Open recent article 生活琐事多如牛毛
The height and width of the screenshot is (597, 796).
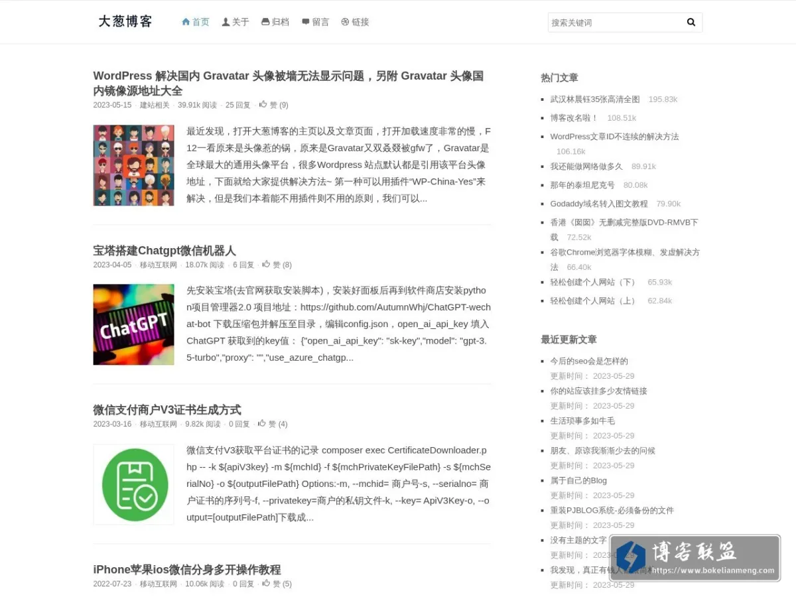point(582,421)
